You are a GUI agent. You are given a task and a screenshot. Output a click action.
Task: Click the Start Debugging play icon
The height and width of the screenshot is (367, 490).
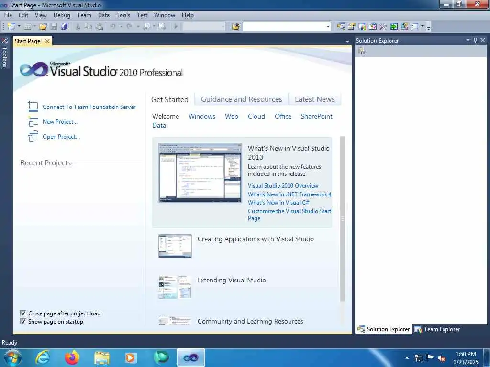(176, 27)
